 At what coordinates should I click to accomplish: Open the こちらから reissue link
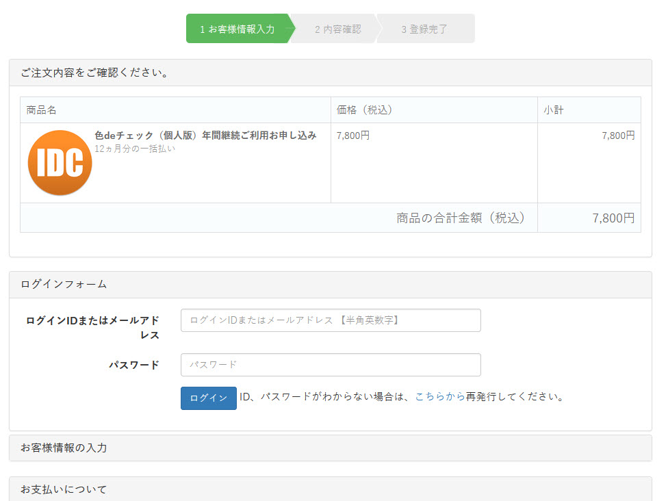440,397
